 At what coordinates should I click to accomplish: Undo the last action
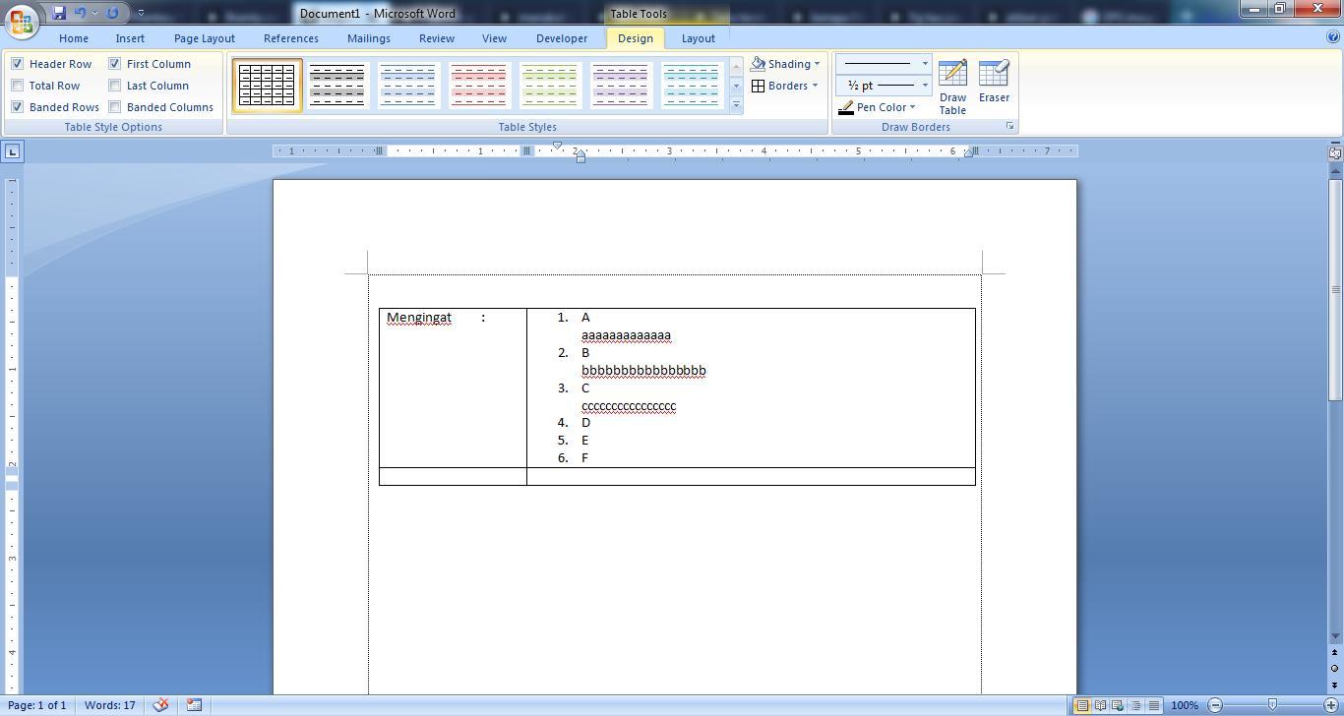[x=80, y=13]
